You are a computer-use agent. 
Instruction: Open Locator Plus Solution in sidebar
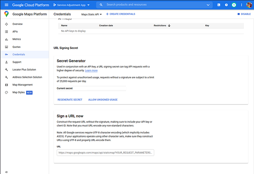click(24, 70)
